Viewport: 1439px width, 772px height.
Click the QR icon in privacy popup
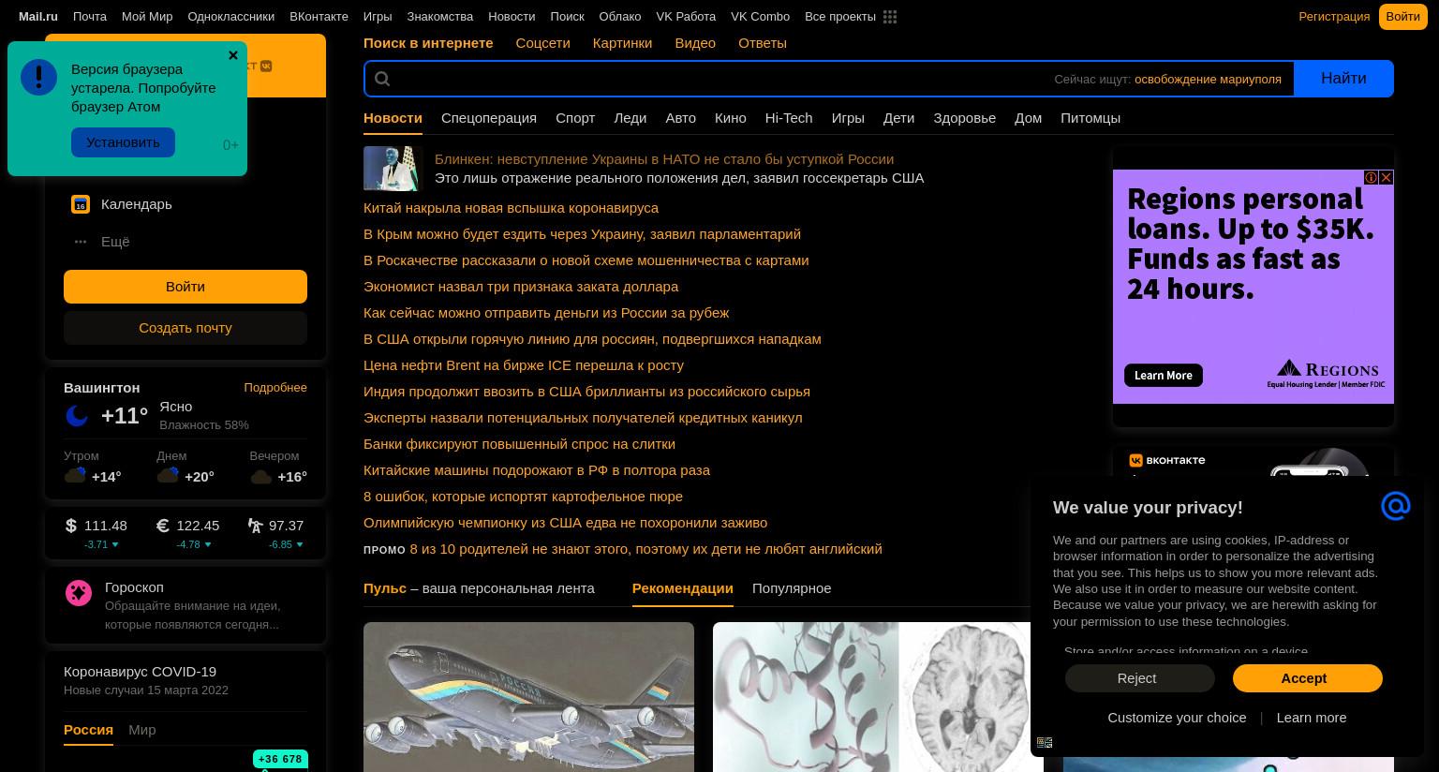point(1045,742)
